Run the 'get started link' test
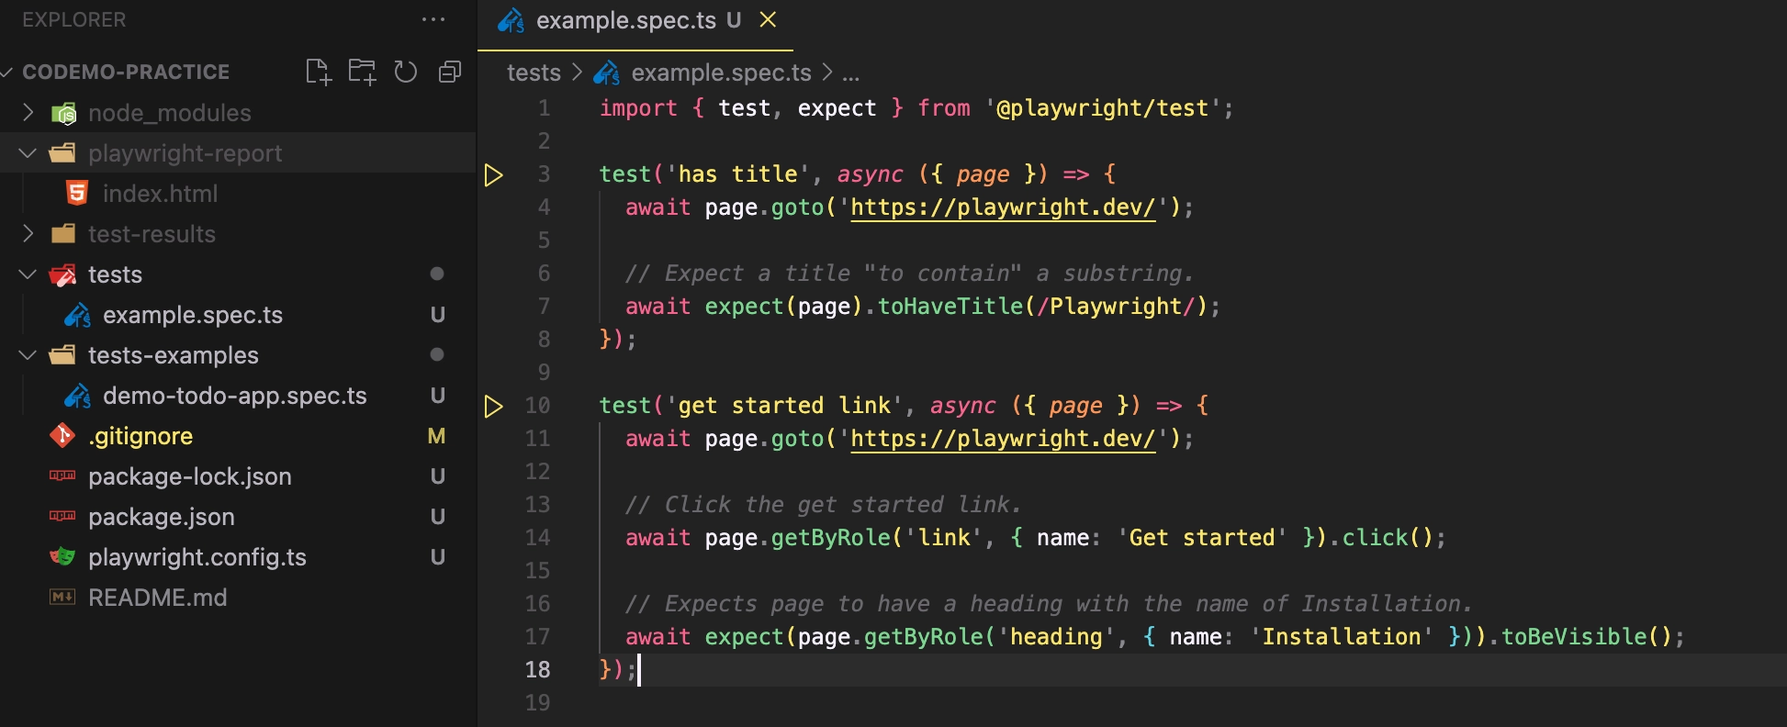 click(x=493, y=406)
